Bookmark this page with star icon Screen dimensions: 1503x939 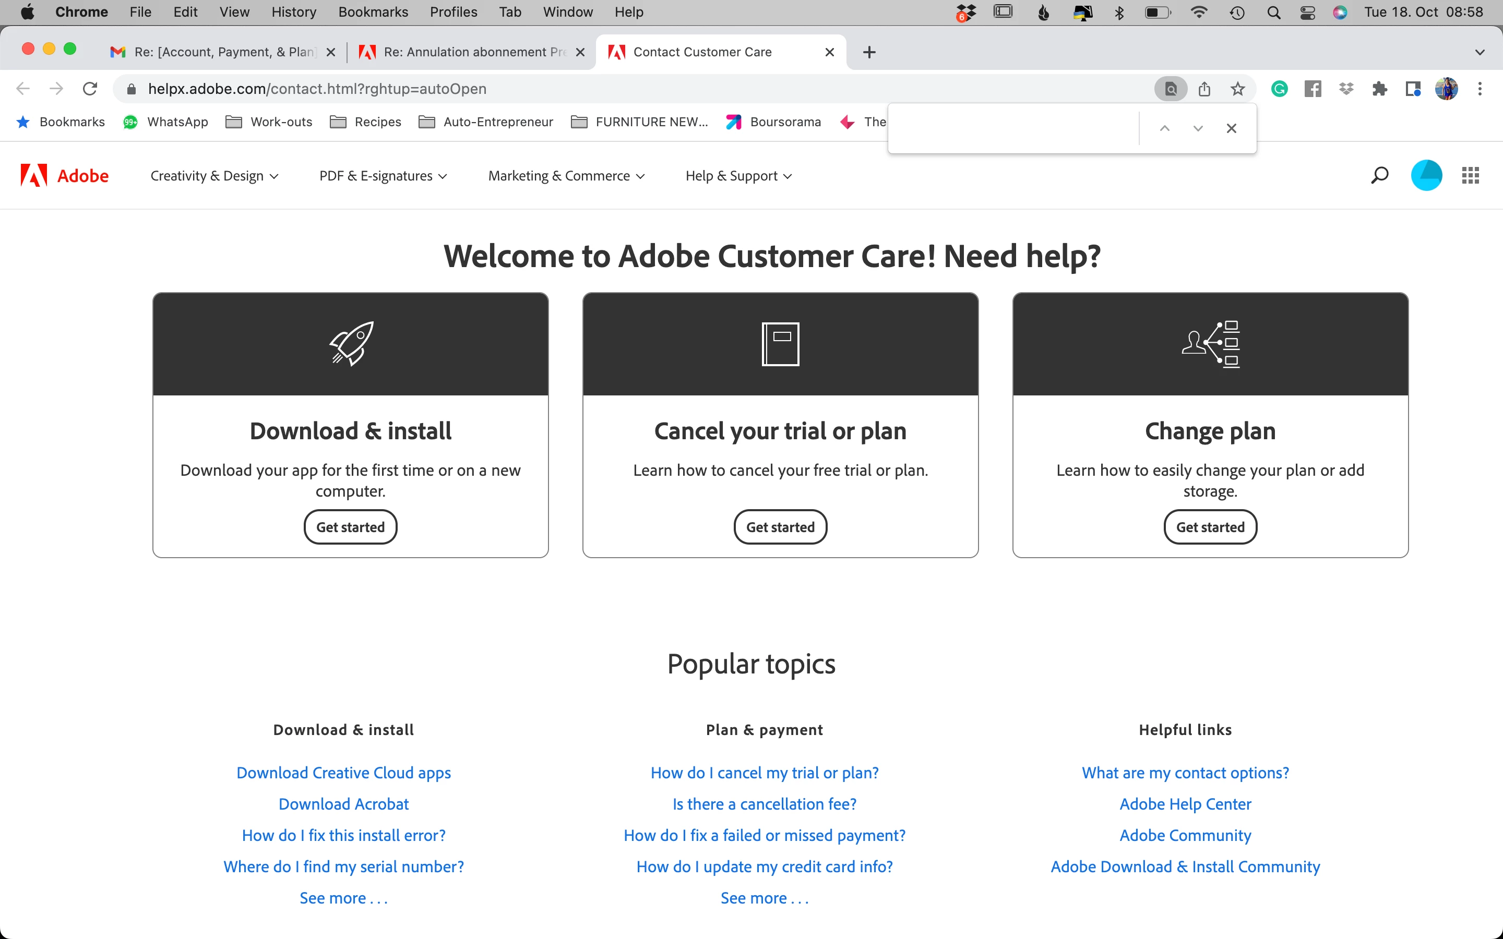click(1238, 89)
